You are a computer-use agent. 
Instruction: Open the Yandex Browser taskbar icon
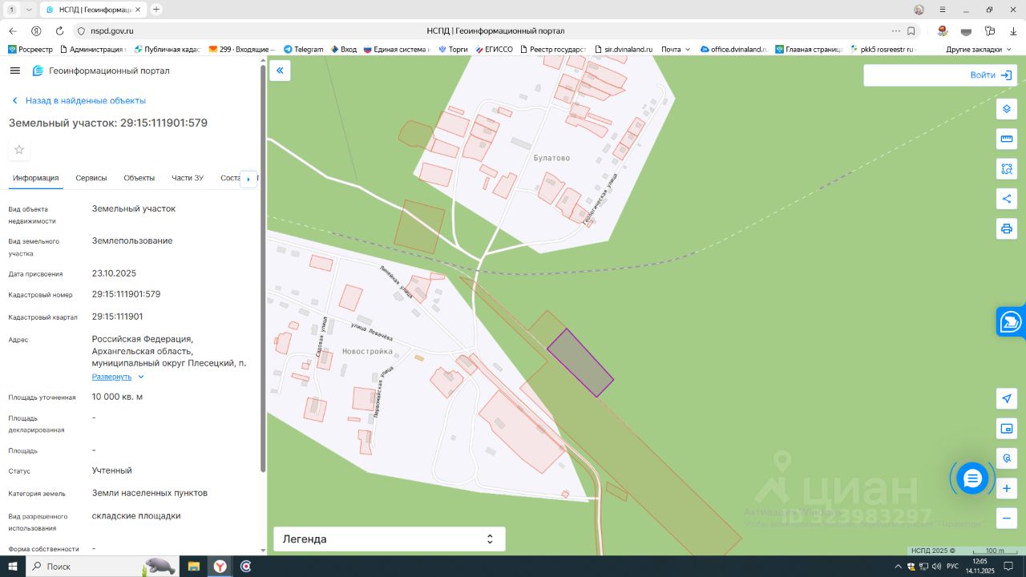[x=220, y=567]
